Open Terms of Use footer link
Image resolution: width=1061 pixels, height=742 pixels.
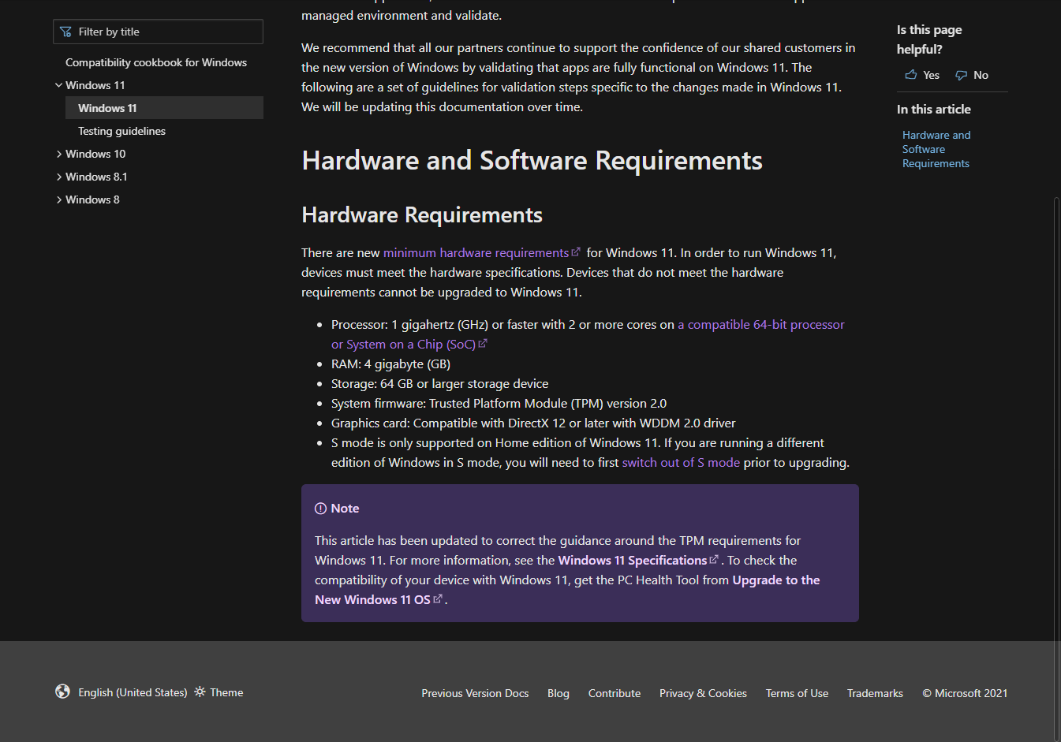(797, 693)
